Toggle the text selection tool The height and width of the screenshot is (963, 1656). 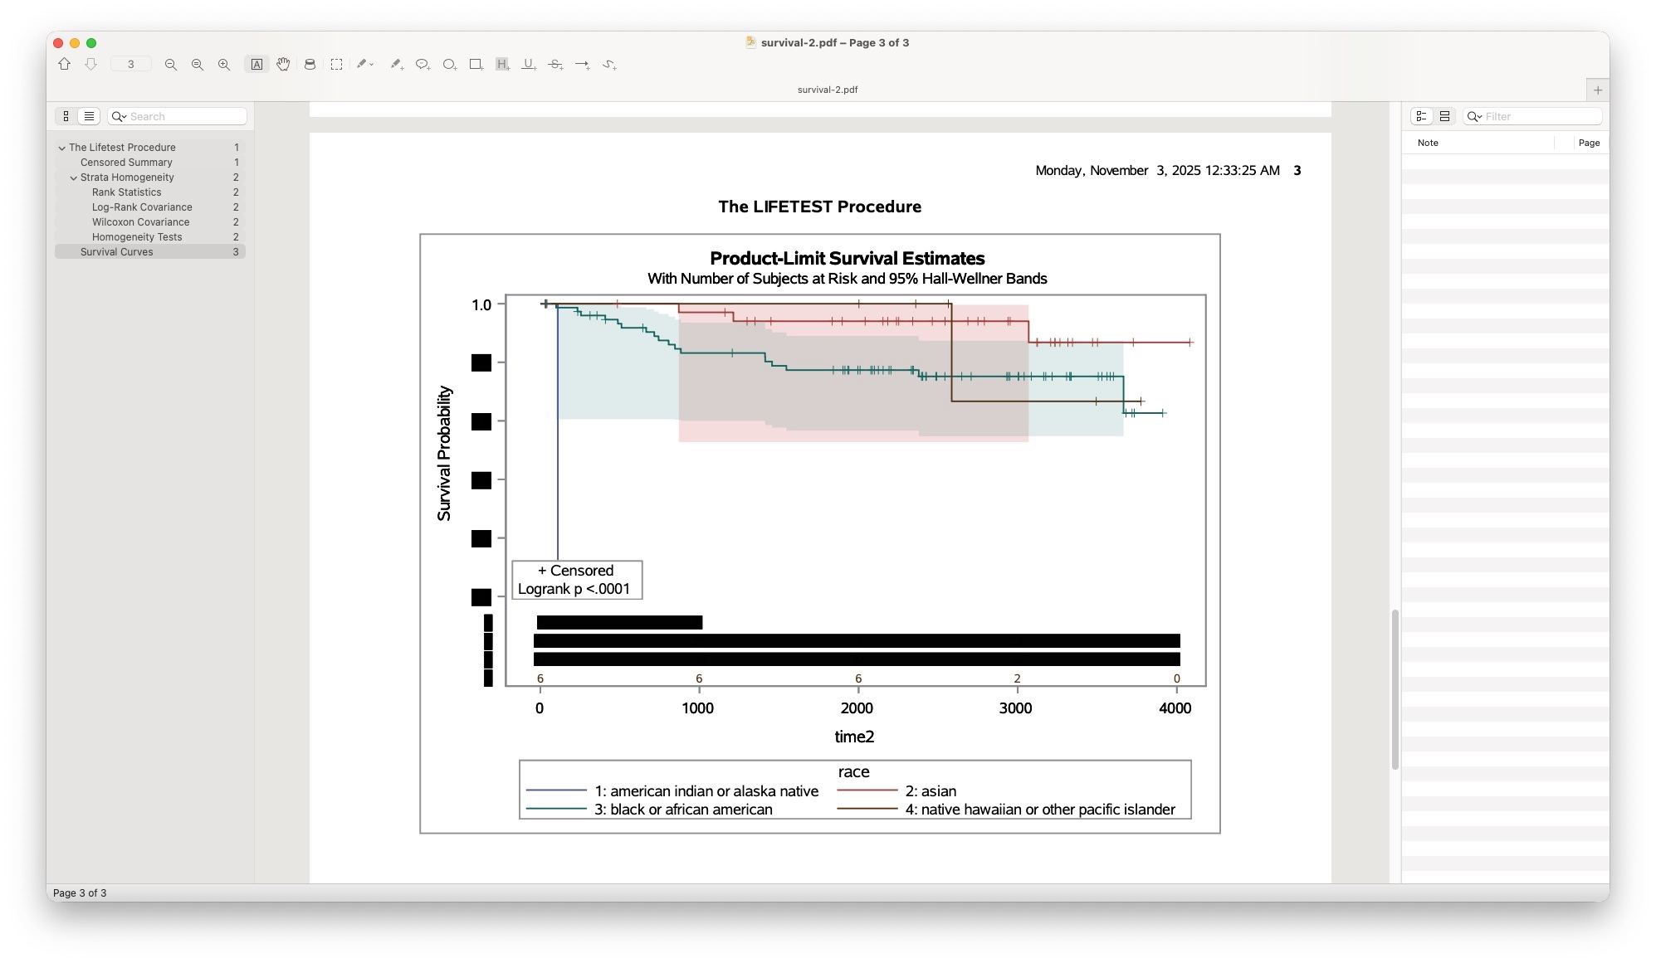pos(256,64)
